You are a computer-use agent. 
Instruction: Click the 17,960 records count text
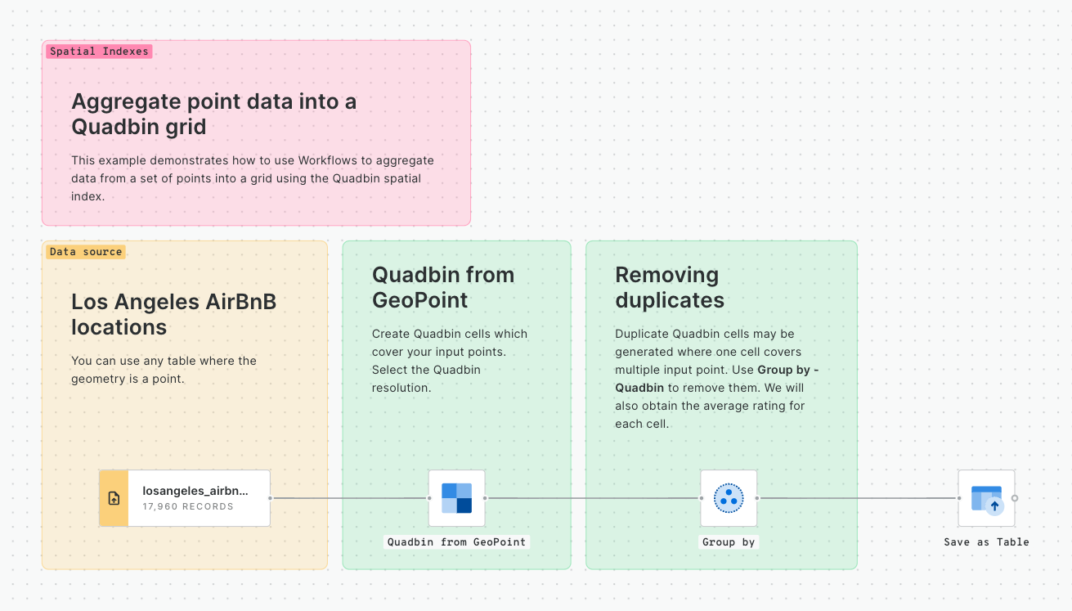(187, 506)
